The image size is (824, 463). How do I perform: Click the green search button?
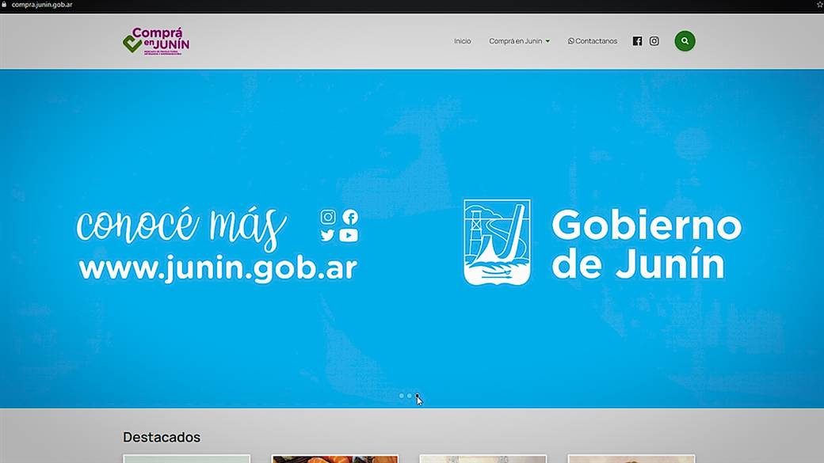(685, 41)
